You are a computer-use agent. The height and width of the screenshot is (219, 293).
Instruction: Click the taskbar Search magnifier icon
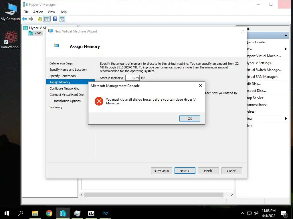(21, 213)
